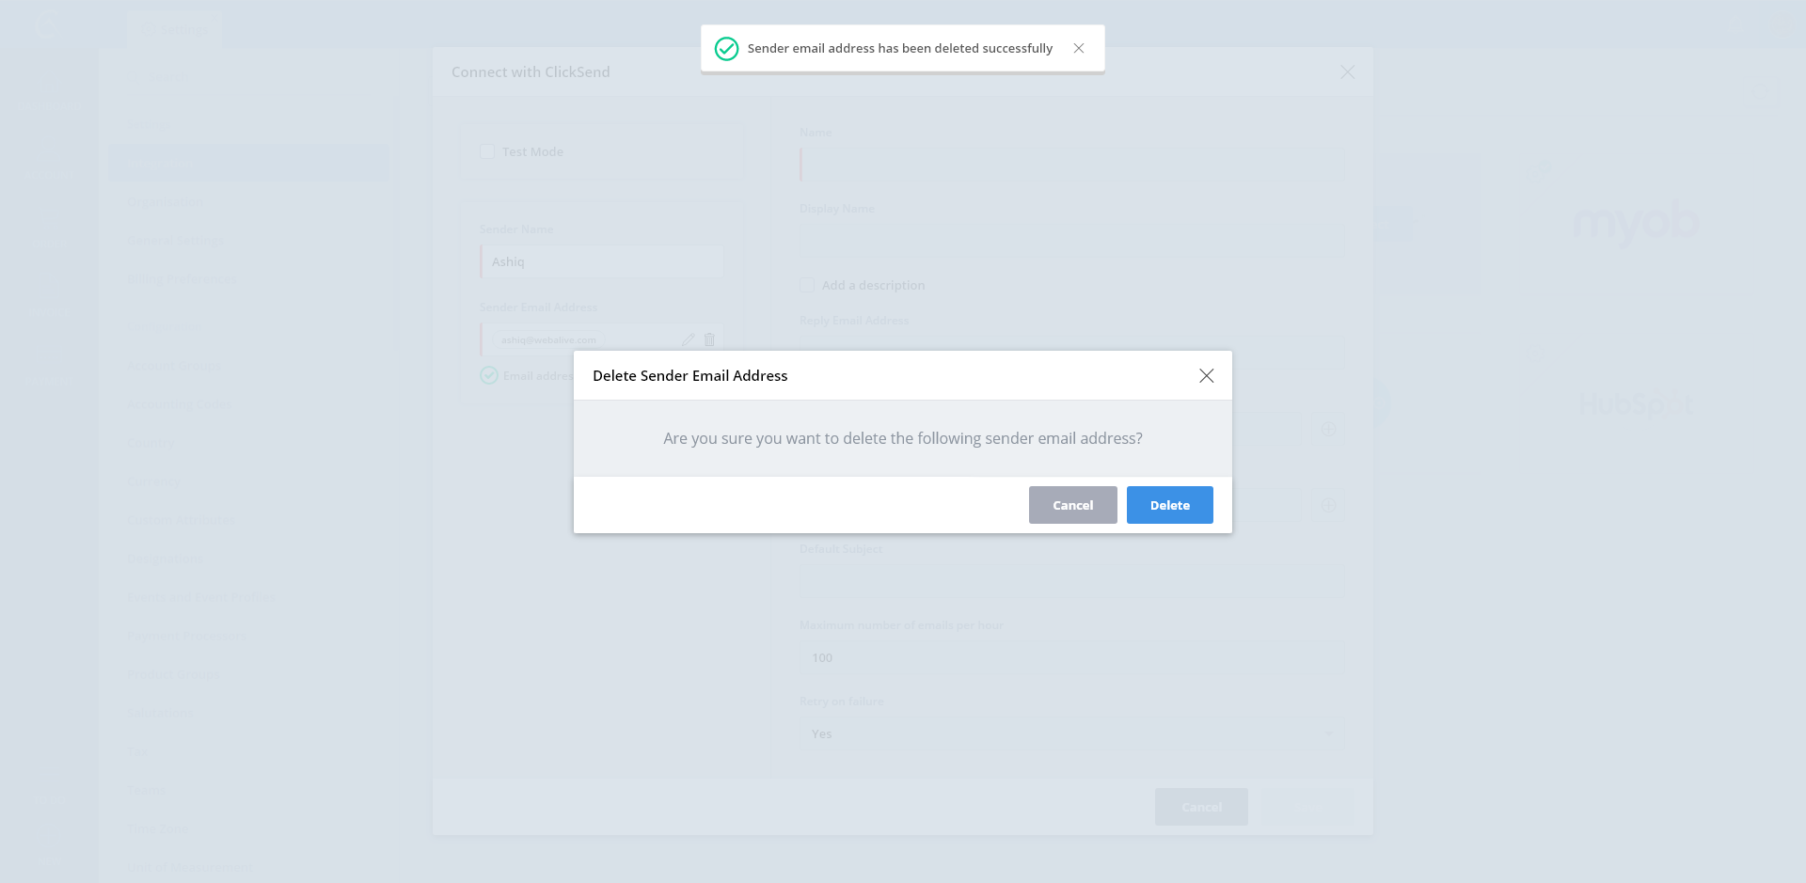Click Cancel at the bottom of ClickSend form
1806x883 pixels.
coord(1201,807)
